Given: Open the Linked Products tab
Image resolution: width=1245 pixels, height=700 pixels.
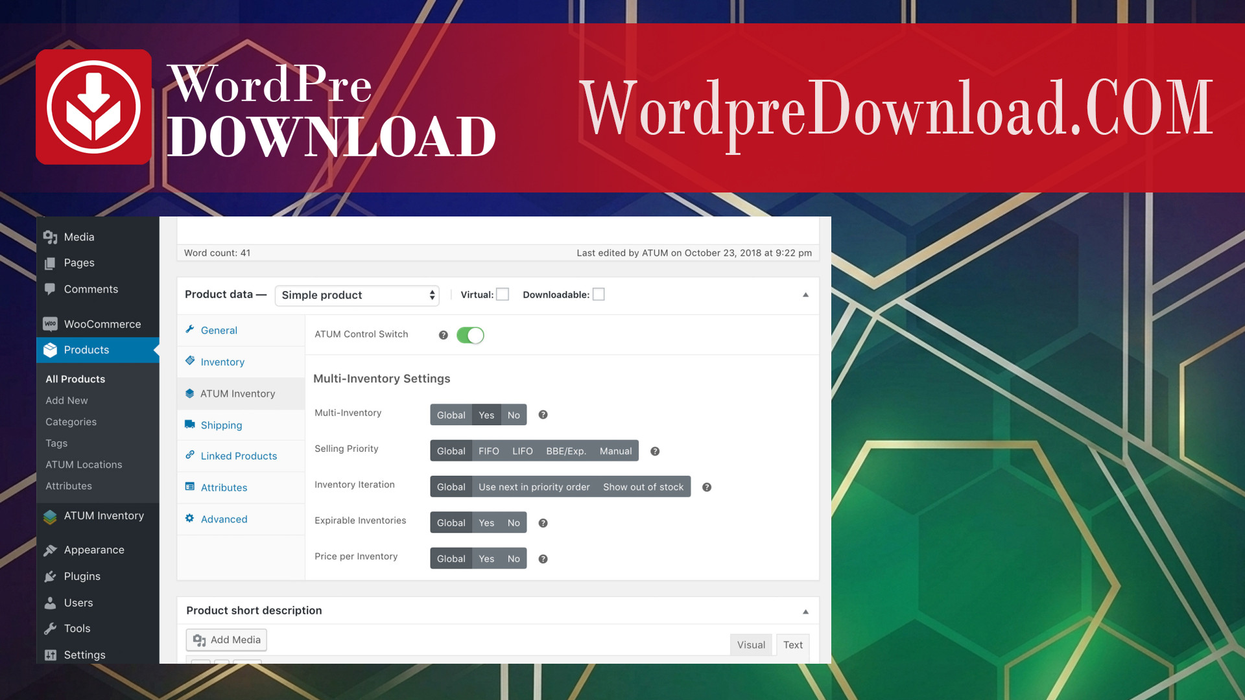Looking at the screenshot, I should tap(241, 456).
